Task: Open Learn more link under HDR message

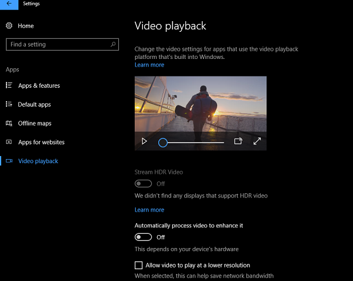Action: point(149,210)
